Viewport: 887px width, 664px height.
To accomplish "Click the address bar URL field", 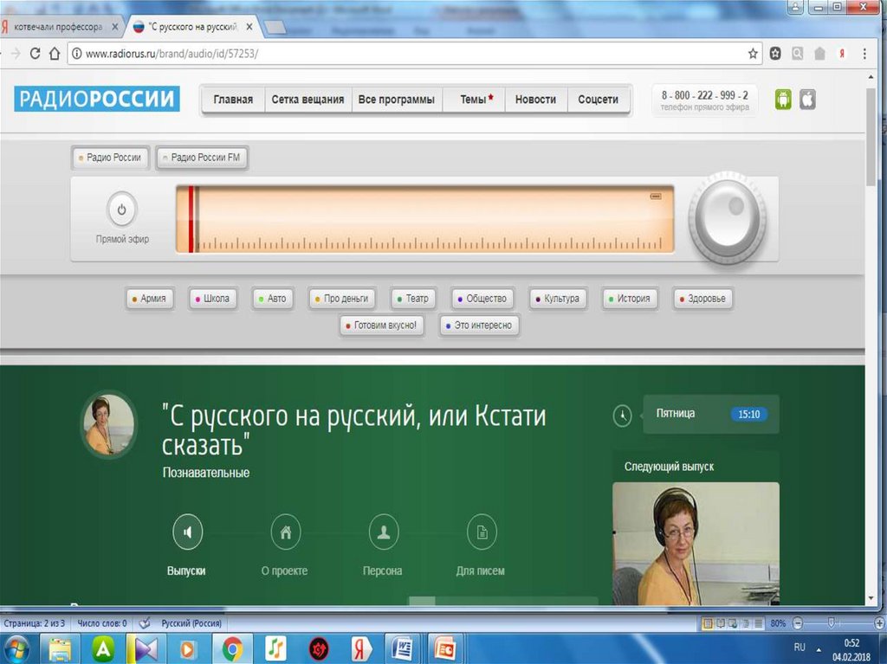I will pos(413,54).
